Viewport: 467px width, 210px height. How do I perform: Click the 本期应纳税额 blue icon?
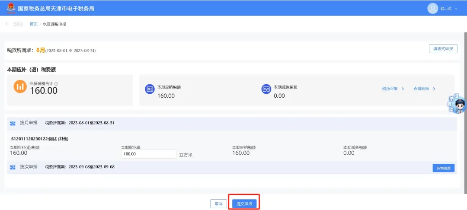[x=150, y=89]
